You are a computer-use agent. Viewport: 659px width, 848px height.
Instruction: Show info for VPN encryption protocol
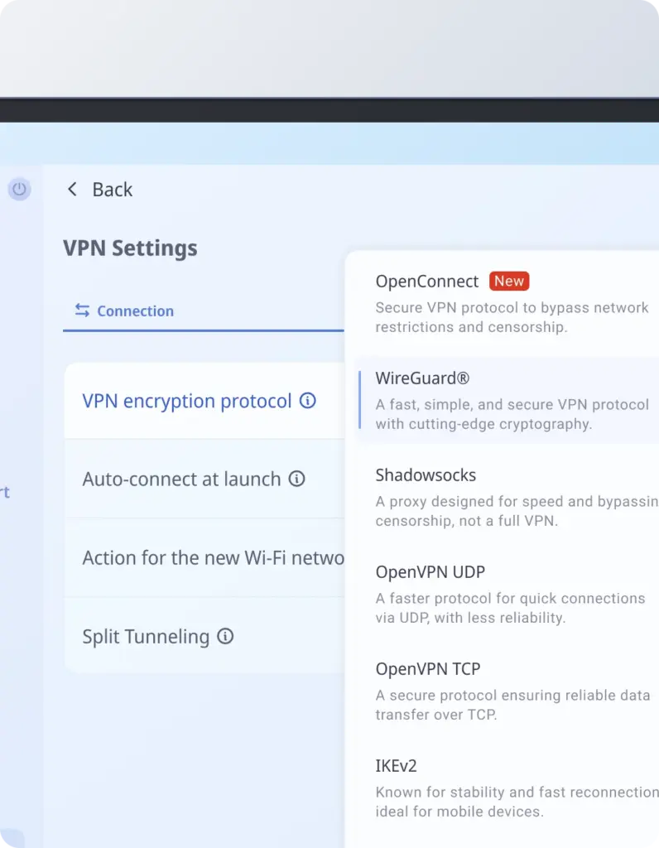308,402
